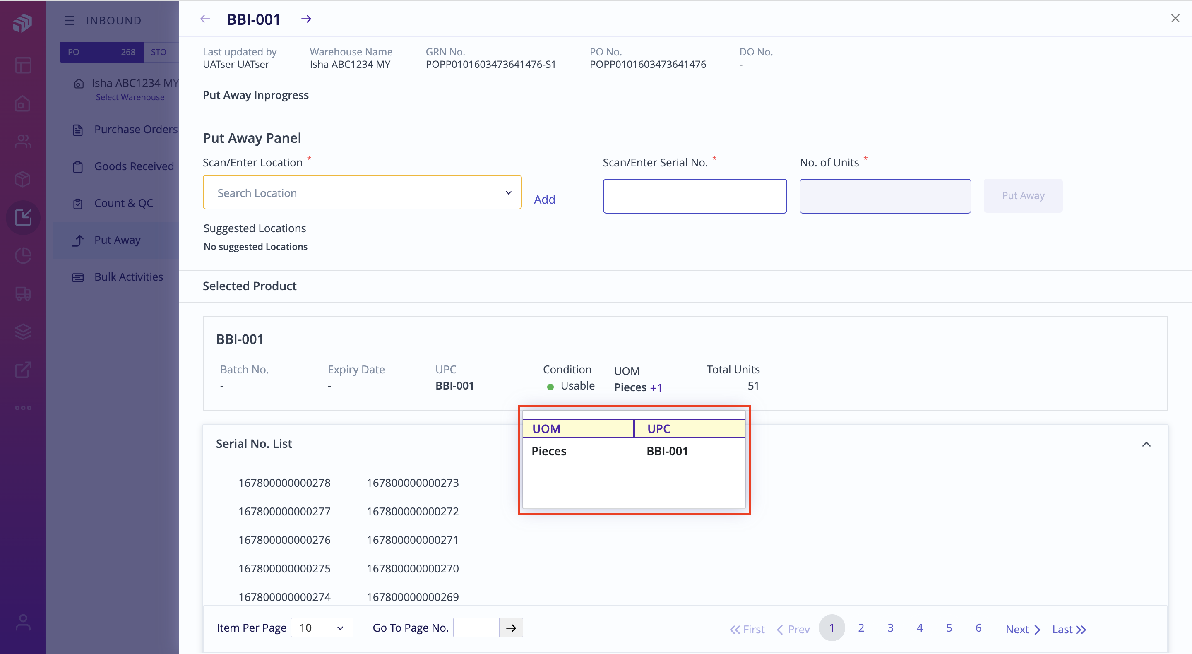Screen dimensions: 1192x654
Task: Click the Add location link
Action: [544, 200]
